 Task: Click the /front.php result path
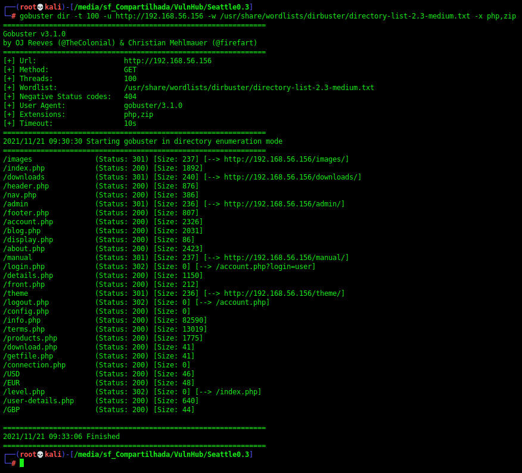pos(24,285)
